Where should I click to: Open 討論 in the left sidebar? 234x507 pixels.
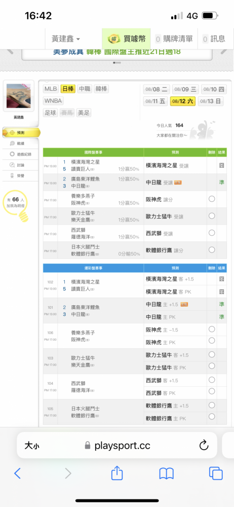point(20,165)
